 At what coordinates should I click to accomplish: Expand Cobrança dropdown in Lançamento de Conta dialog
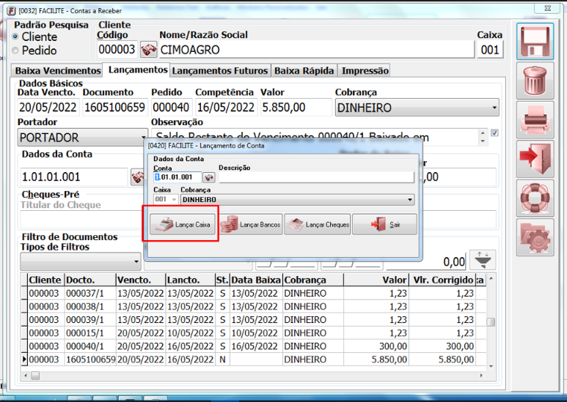(x=409, y=199)
